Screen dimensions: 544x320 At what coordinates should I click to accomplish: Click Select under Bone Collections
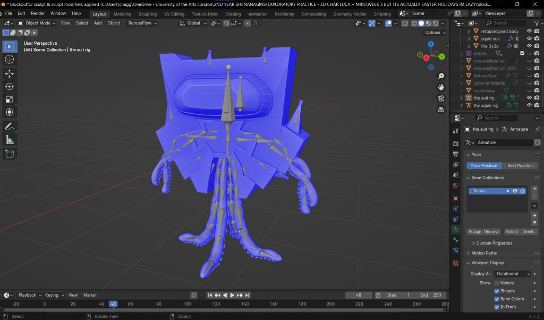(512, 232)
